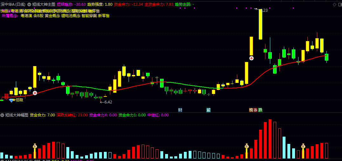Click the red plus marker beside the first big yellow candle
The width and height of the screenshot is (342, 161).
click(x=35, y=93)
